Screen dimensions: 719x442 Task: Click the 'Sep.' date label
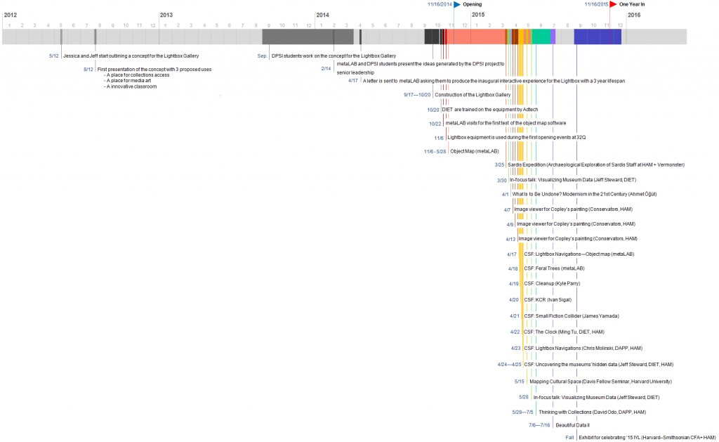(263, 56)
